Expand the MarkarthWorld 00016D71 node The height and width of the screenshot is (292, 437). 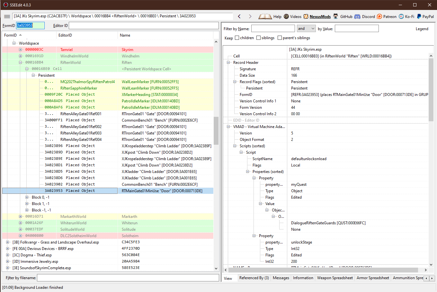[21, 217]
